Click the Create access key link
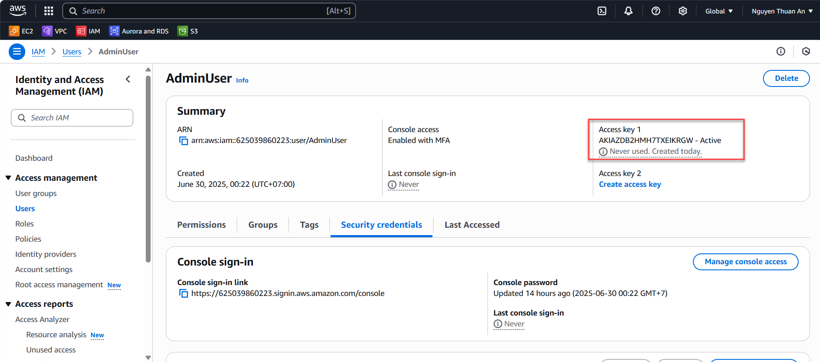820x362 pixels. pos(630,184)
